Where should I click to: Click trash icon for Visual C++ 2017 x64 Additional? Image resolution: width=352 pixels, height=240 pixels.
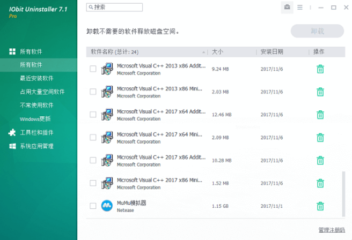click(320, 115)
